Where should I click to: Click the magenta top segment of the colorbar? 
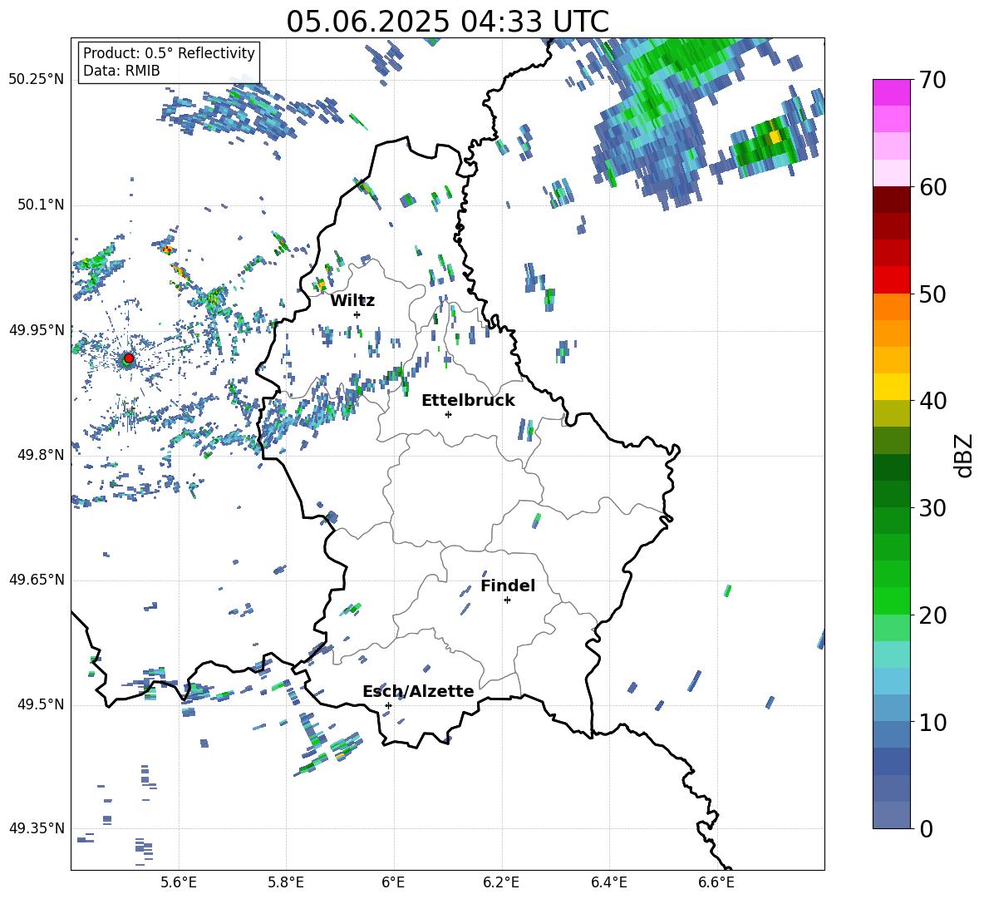click(x=891, y=92)
